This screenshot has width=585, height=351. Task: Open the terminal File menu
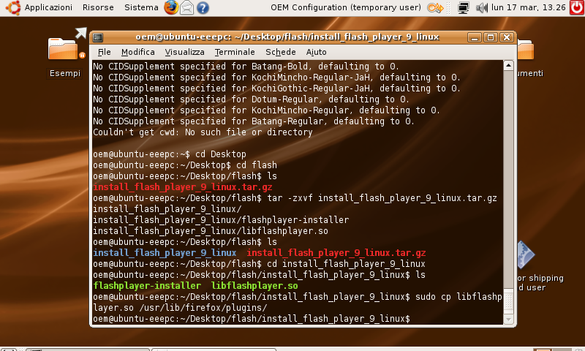click(104, 52)
